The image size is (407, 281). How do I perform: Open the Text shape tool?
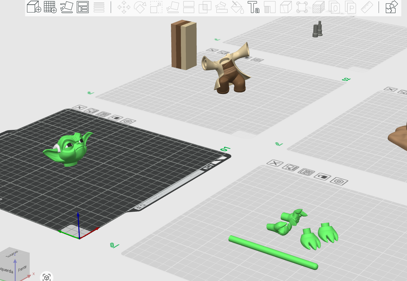(x=253, y=7)
